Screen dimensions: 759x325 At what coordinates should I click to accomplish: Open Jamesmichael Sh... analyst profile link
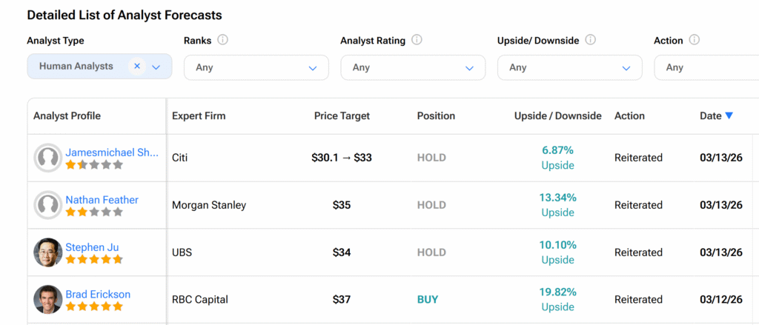point(112,153)
